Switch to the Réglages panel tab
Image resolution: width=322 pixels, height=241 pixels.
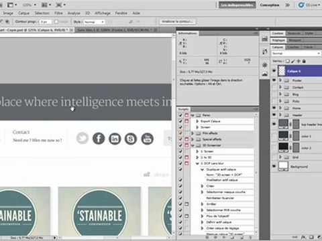pos(278,40)
